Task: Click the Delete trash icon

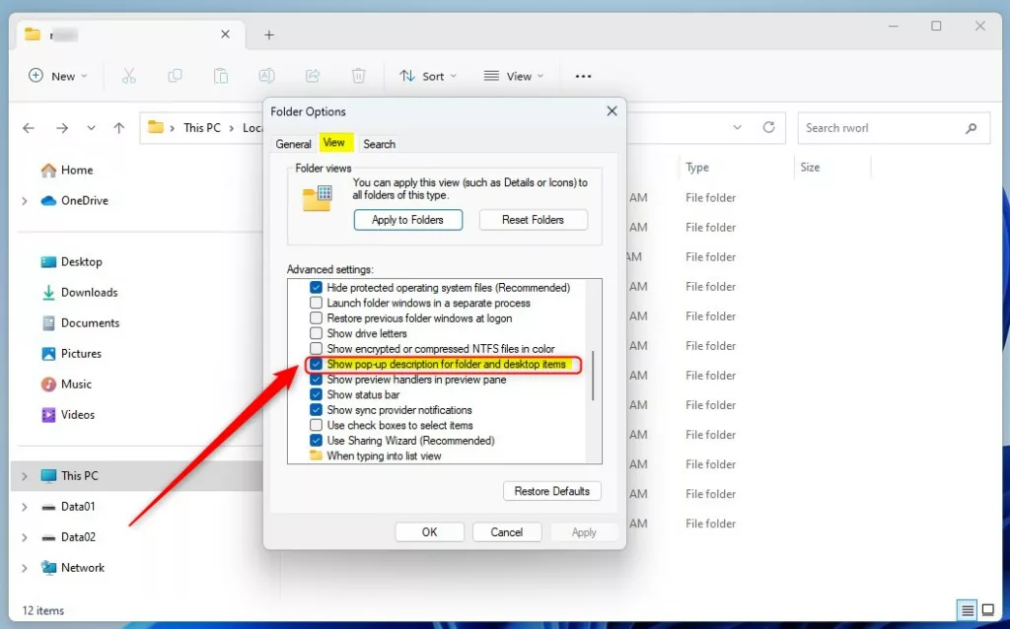Action: [359, 76]
